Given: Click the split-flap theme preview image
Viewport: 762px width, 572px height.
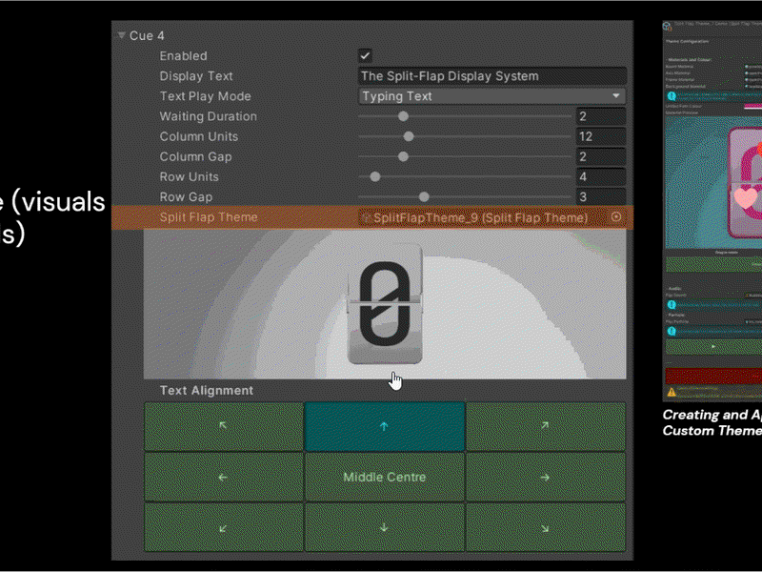Looking at the screenshot, I should 385,304.
